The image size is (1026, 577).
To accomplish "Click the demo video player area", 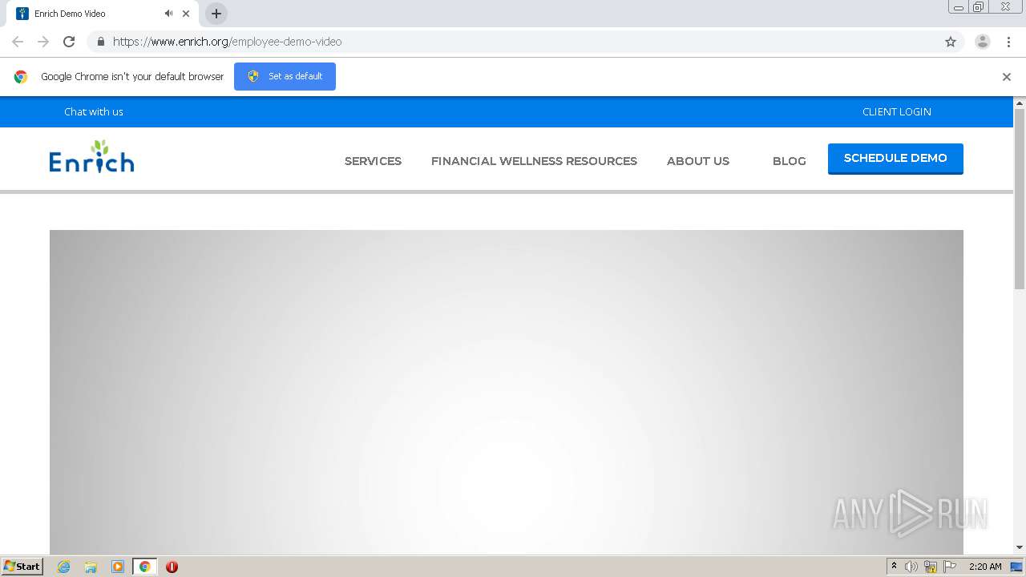I will pos(507,392).
